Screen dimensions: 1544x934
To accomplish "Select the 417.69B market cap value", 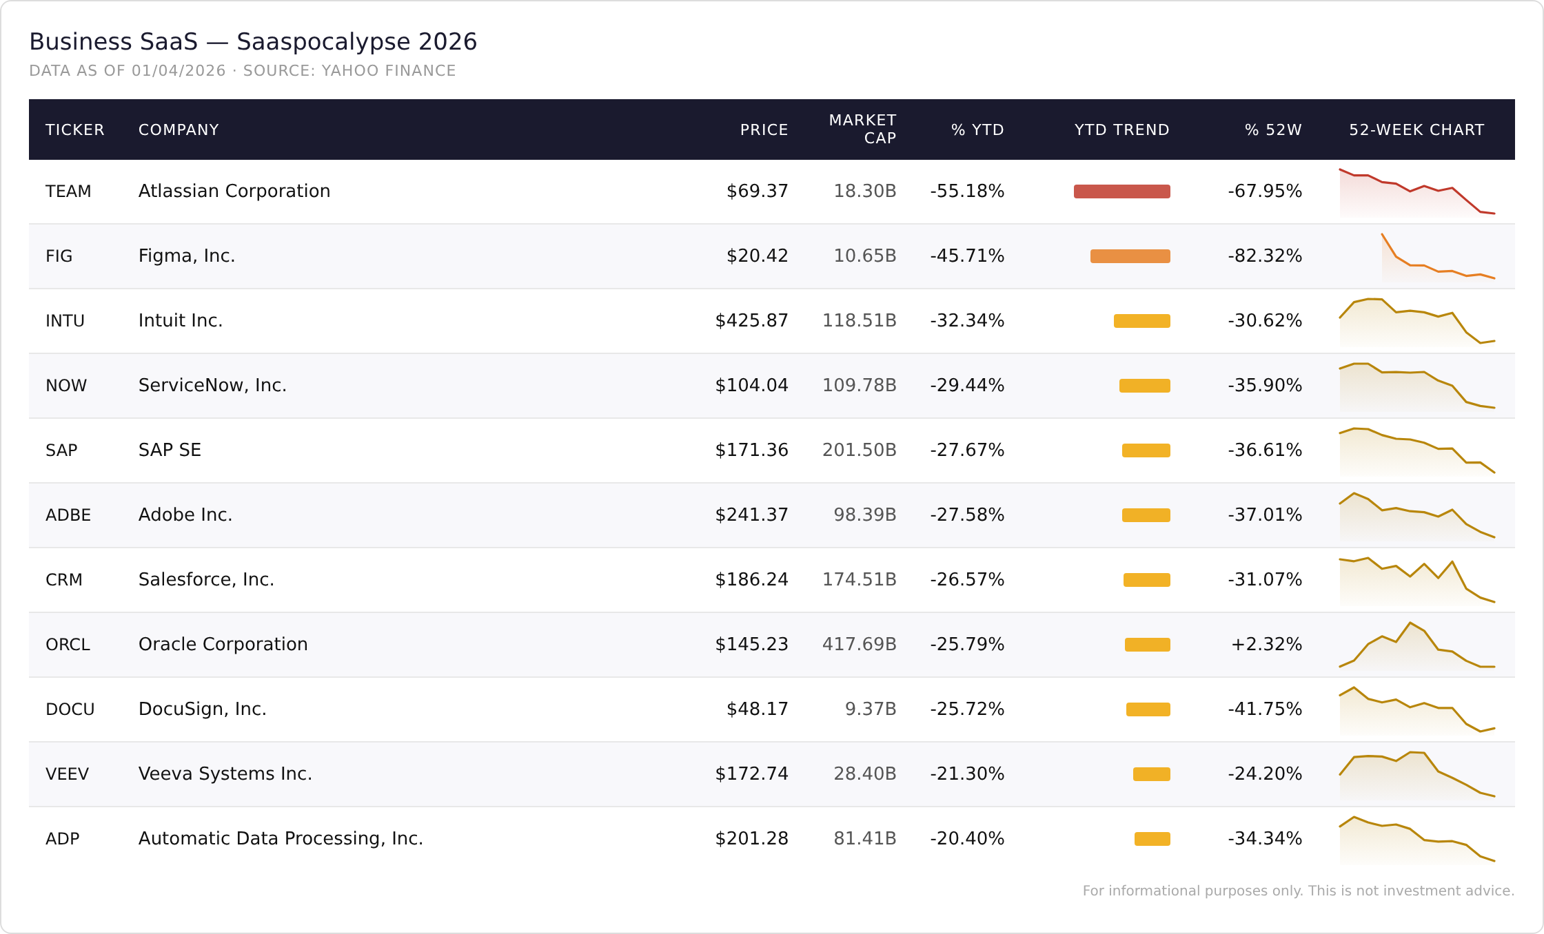I will pos(860,644).
